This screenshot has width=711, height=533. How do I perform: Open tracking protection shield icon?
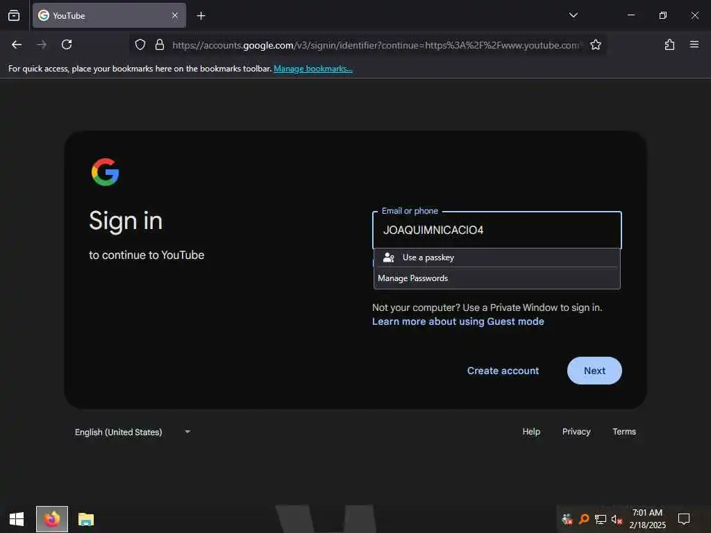coord(140,44)
